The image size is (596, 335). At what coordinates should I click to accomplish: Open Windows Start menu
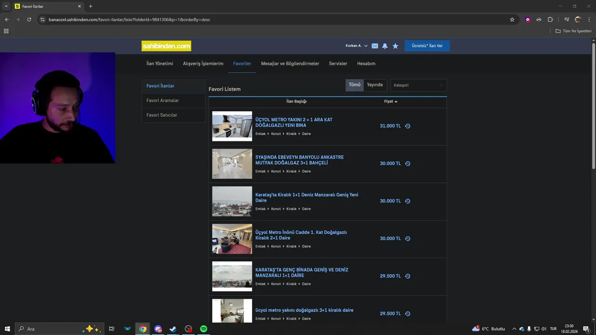(x=7, y=329)
